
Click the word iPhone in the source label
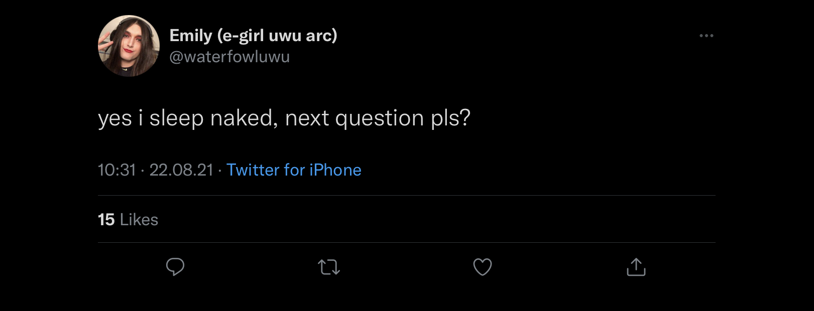pos(335,170)
